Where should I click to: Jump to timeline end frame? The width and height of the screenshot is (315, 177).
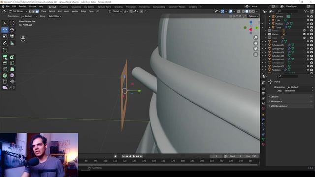pos(141,156)
